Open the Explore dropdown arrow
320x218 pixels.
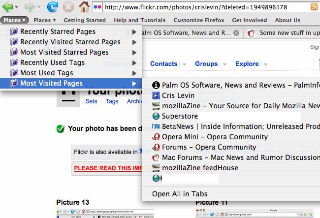265,64
